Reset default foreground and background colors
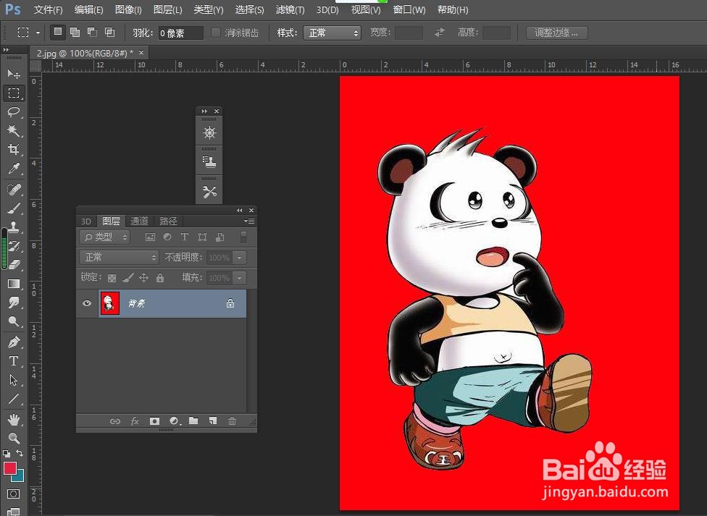Screen dimensions: 707x516 pyautogui.click(x=7, y=453)
